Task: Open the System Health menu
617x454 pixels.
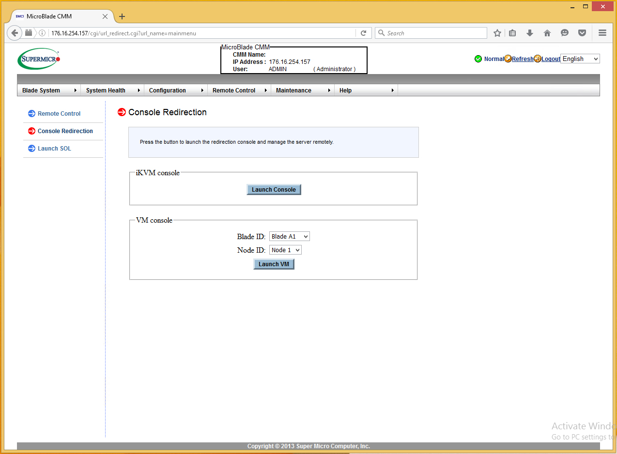Action: [x=112, y=91]
